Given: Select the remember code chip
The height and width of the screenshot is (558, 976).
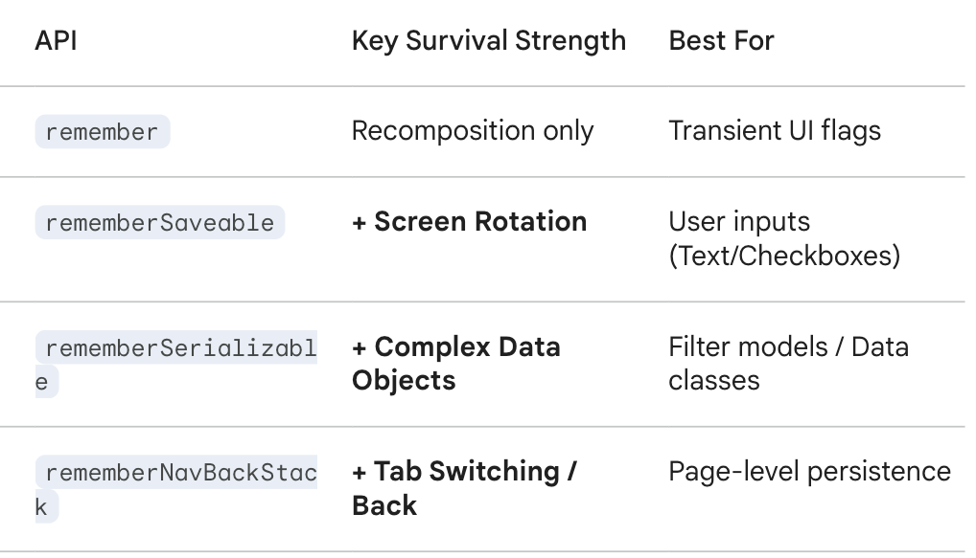Looking at the screenshot, I should pos(102,132).
